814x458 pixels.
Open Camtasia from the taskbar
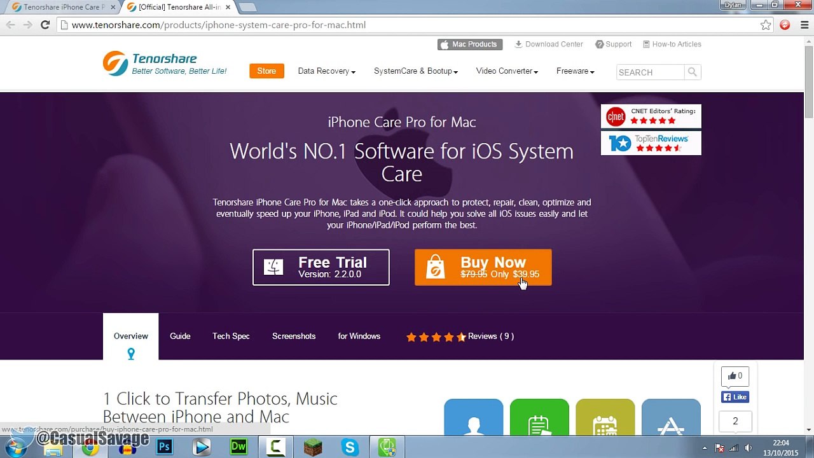[276, 447]
